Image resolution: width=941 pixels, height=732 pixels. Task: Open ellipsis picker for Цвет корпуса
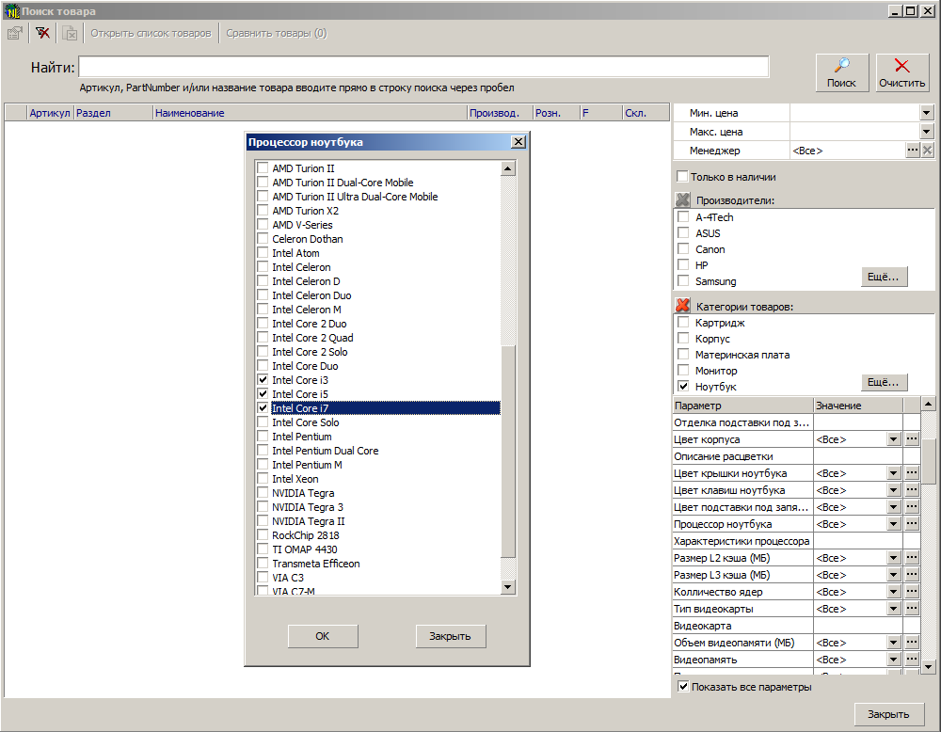click(x=912, y=439)
